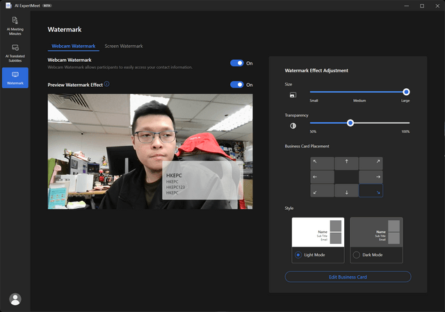Place business card at bottom-center arrow
445x312 pixels.
(346, 190)
